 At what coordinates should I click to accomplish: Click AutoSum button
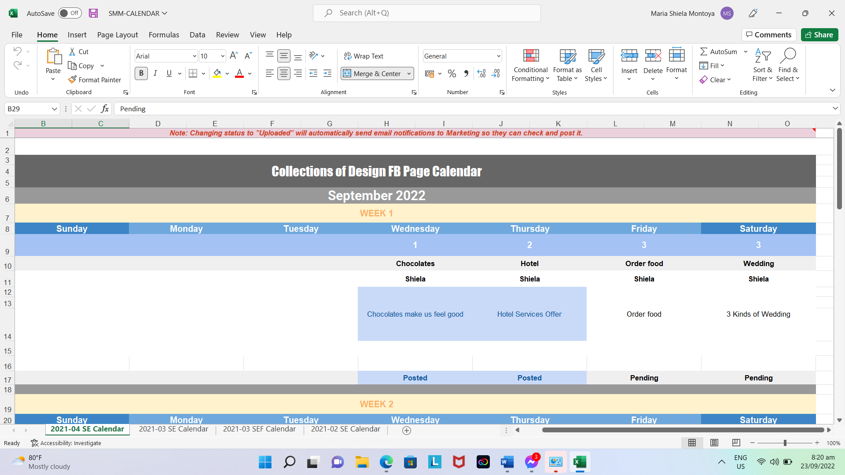(718, 51)
